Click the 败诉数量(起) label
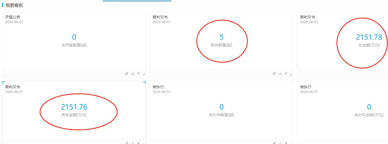Image resolution: width=388 pixels, height=144 pixels. pyautogui.click(x=222, y=45)
